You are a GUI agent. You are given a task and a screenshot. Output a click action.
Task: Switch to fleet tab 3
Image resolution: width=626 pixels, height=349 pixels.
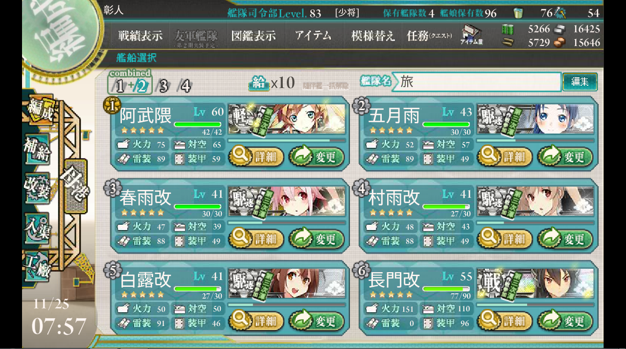point(163,86)
